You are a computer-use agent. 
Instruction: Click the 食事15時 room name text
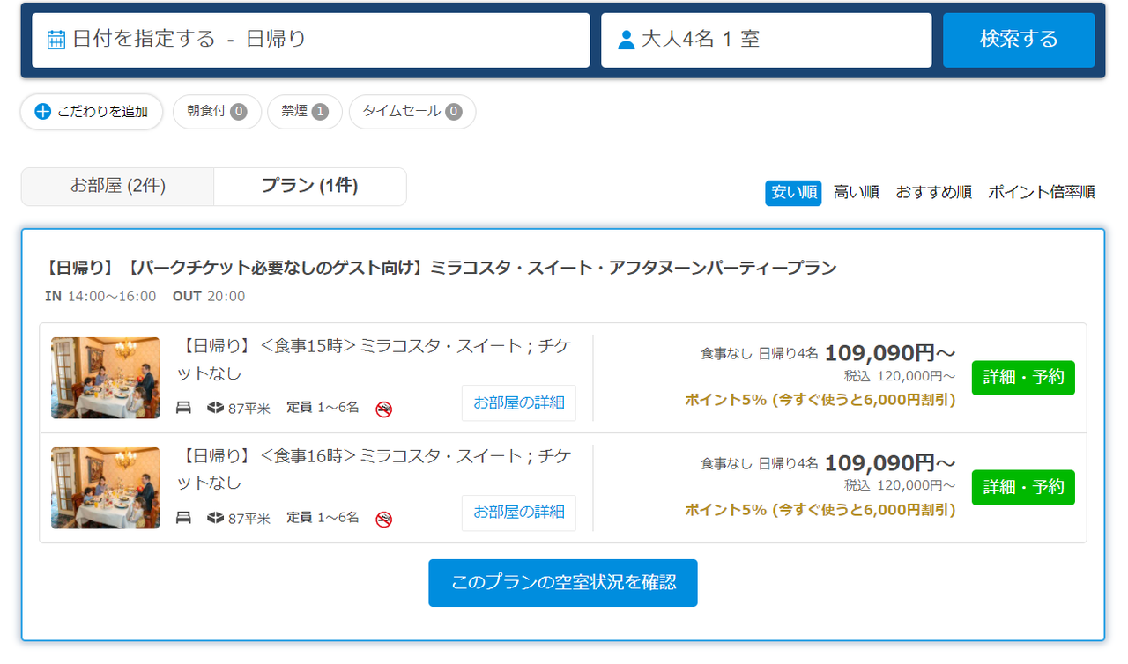coord(376,359)
